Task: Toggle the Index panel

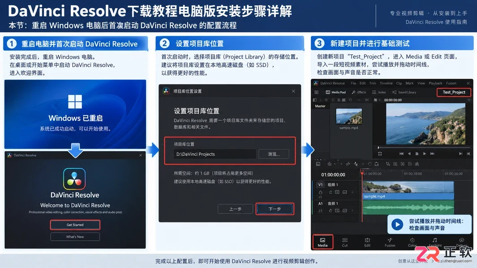Action: (x=379, y=92)
